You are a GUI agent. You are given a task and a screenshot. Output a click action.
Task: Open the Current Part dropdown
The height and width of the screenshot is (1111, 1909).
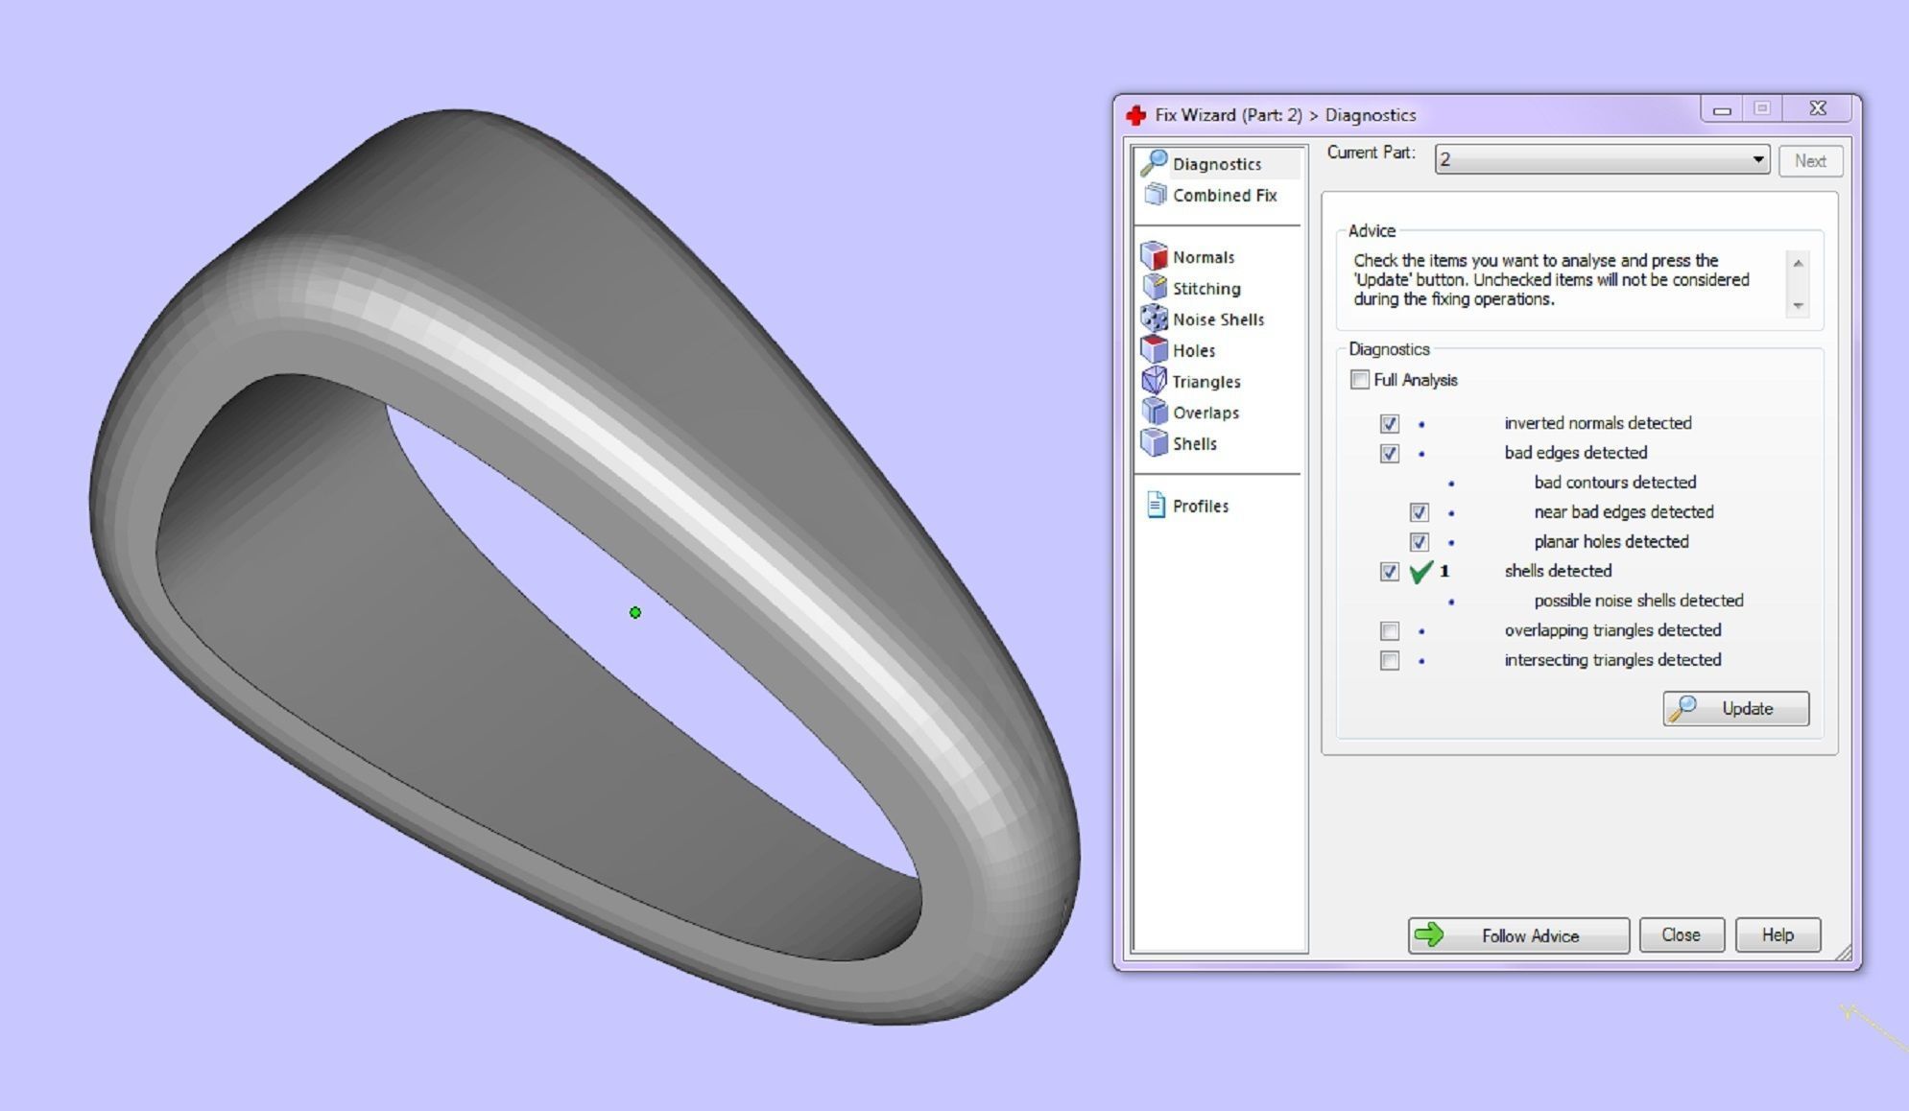coord(1601,160)
